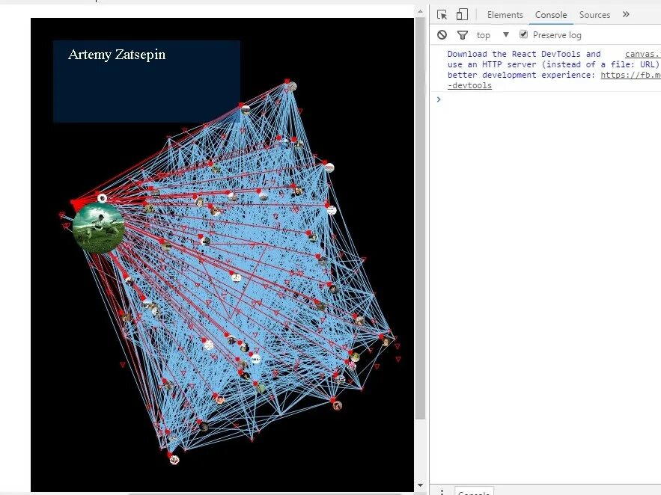Select the bottommost graph node avatar
Viewport: 661px width, 495px height.
tap(174, 460)
